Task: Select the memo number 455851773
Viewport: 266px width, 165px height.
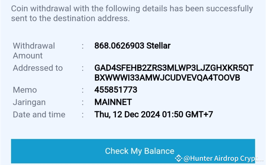Action: (x=116, y=90)
